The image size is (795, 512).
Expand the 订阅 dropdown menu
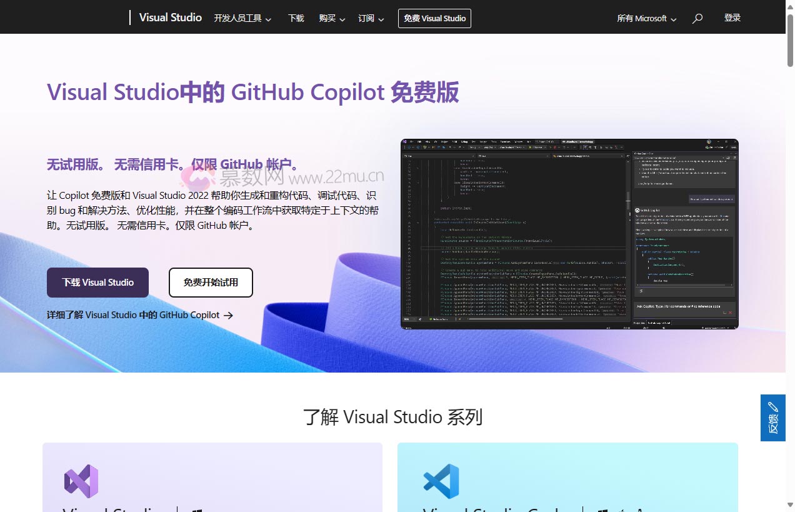(371, 19)
